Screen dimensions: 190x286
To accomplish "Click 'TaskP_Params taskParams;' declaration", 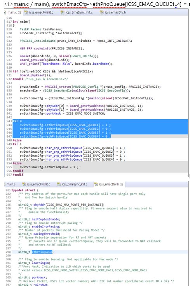I will [x=41, y=29].
